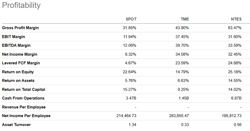Click the Levered FCF Margin label
This screenshot has height=131, width=250.
tap(21, 63)
